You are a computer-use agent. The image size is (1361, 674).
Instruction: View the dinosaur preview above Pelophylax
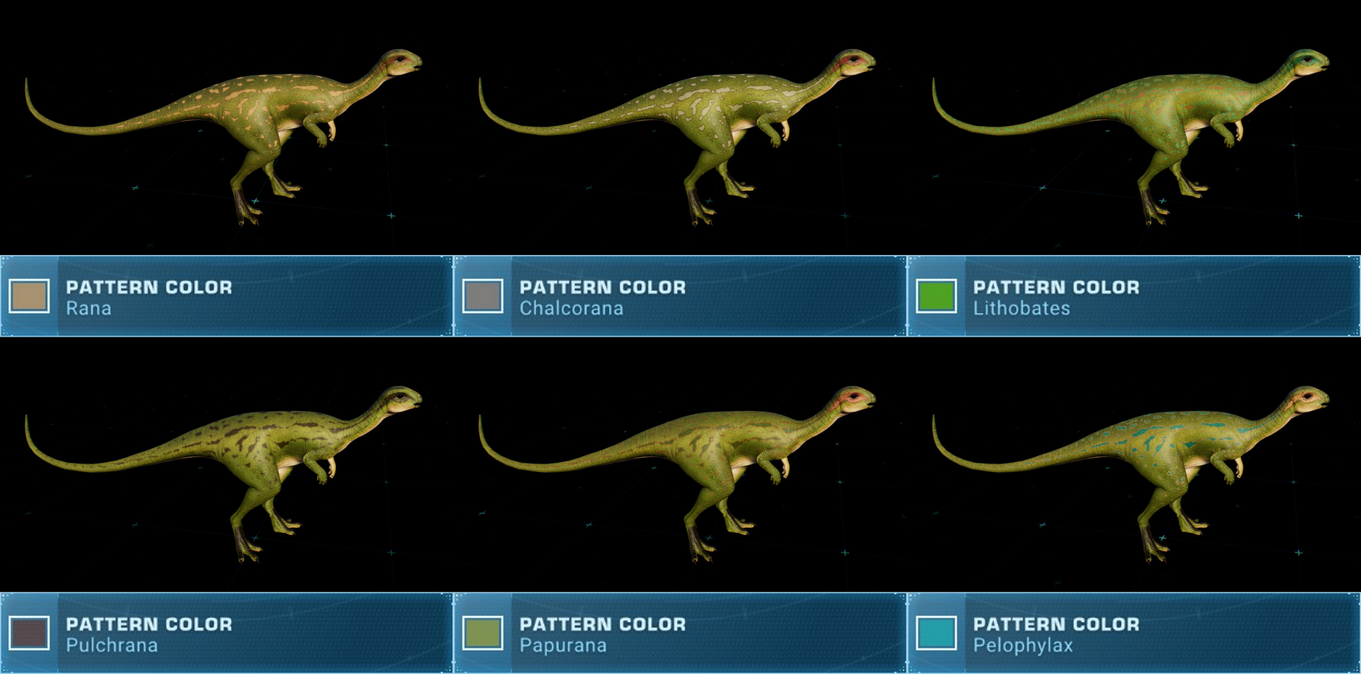pyautogui.click(x=1131, y=473)
